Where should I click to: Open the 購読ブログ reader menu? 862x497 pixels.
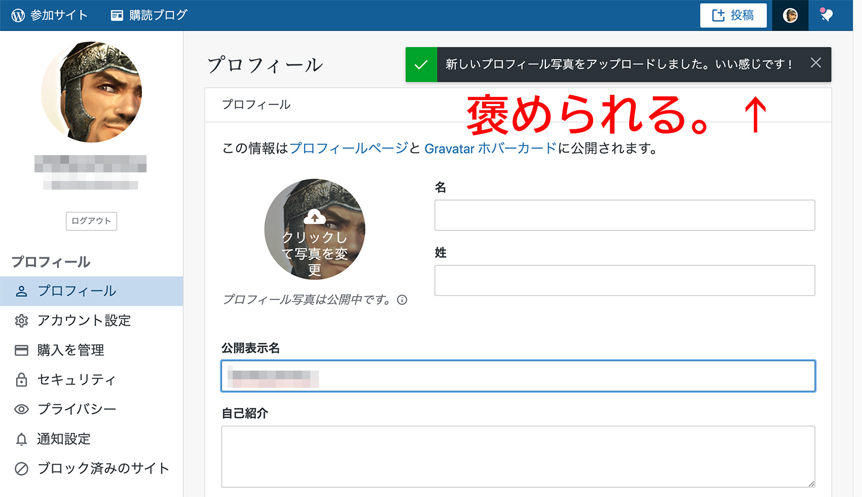pos(149,16)
